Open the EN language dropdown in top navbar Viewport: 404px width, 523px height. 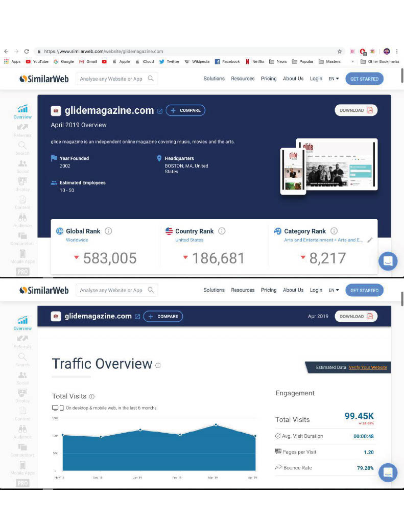tap(334, 79)
